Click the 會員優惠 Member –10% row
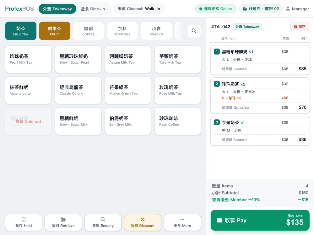This screenshot has width=314, height=235. (x=260, y=200)
